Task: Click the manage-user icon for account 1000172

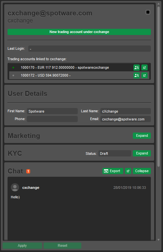Action: pos(136,75)
